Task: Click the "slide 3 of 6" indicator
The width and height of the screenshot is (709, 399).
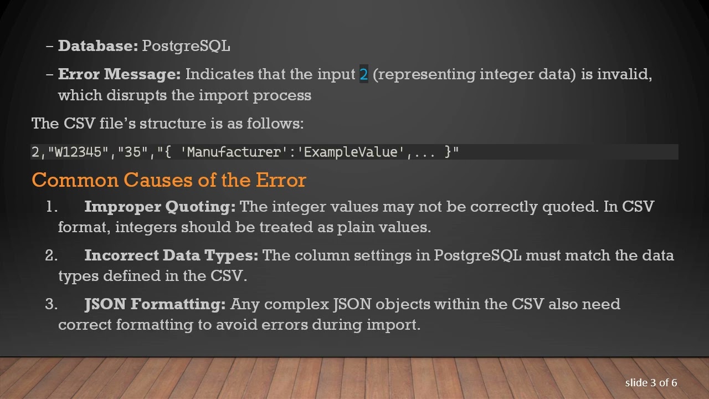Action: (x=651, y=383)
